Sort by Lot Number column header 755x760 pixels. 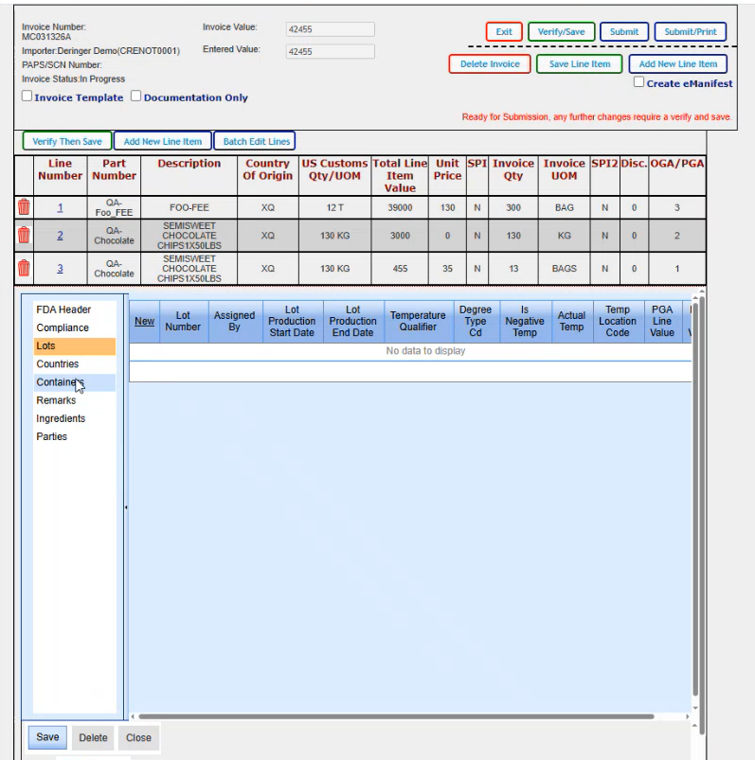point(183,321)
